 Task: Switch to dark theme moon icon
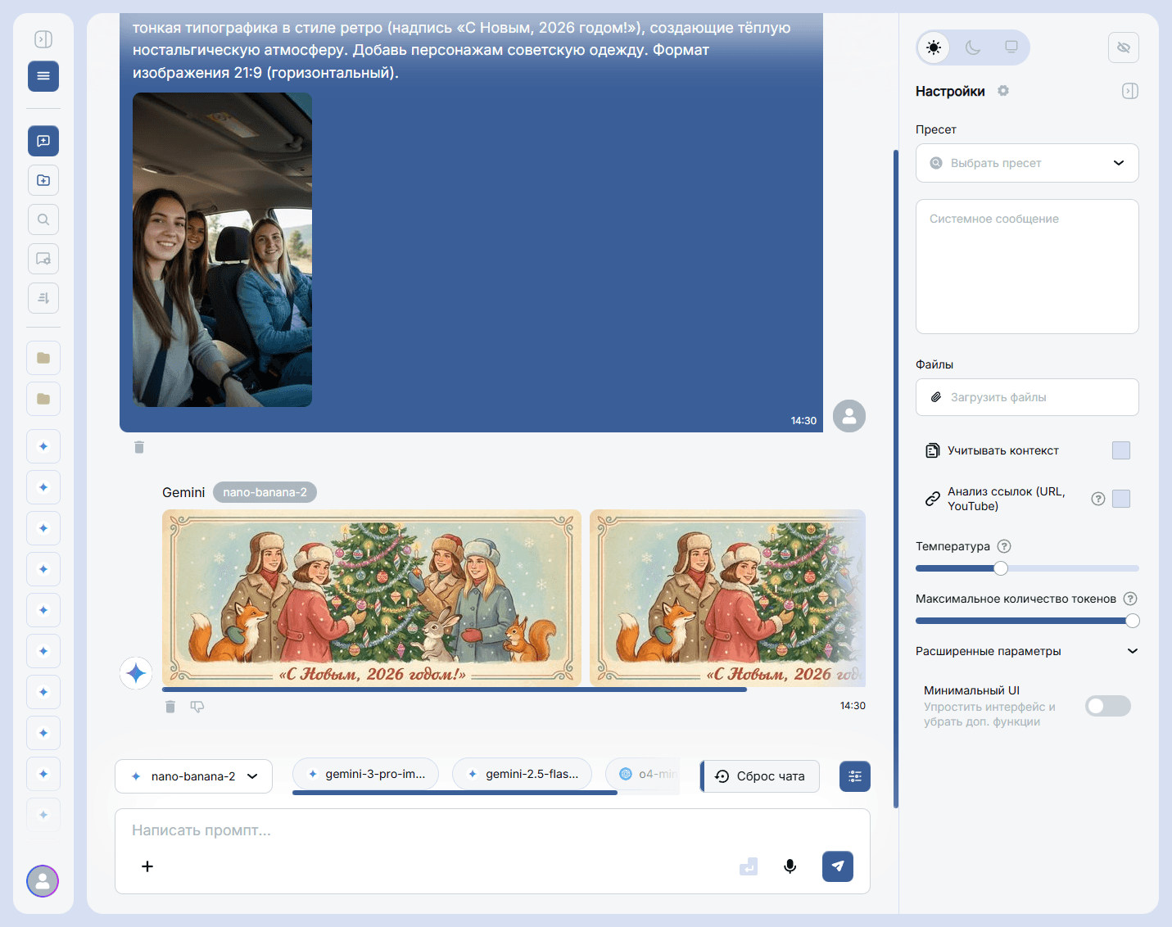coord(972,47)
